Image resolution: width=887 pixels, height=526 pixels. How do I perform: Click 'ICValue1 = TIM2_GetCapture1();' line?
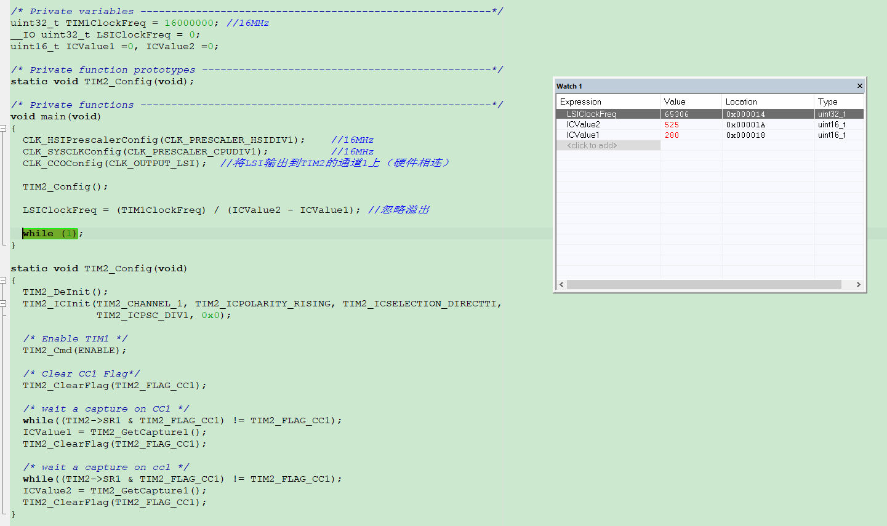pos(114,432)
